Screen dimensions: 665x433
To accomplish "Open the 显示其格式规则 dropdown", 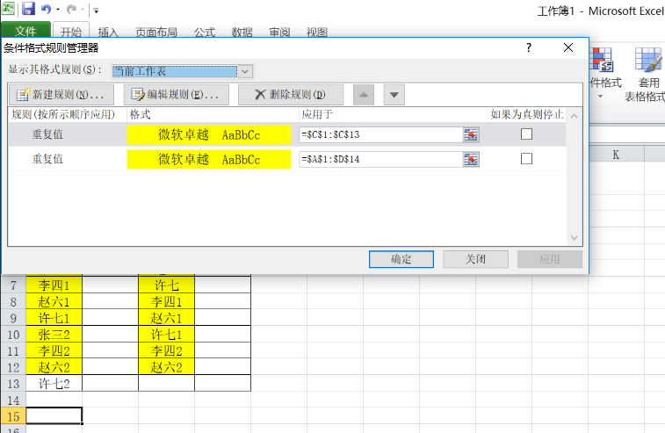I will point(245,72).
